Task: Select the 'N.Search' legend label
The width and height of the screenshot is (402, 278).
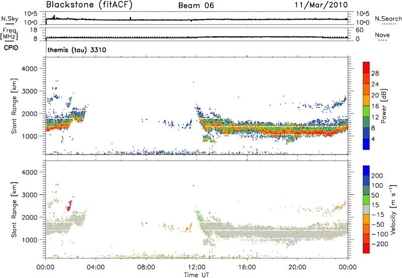Action: (x=388, y=19)
